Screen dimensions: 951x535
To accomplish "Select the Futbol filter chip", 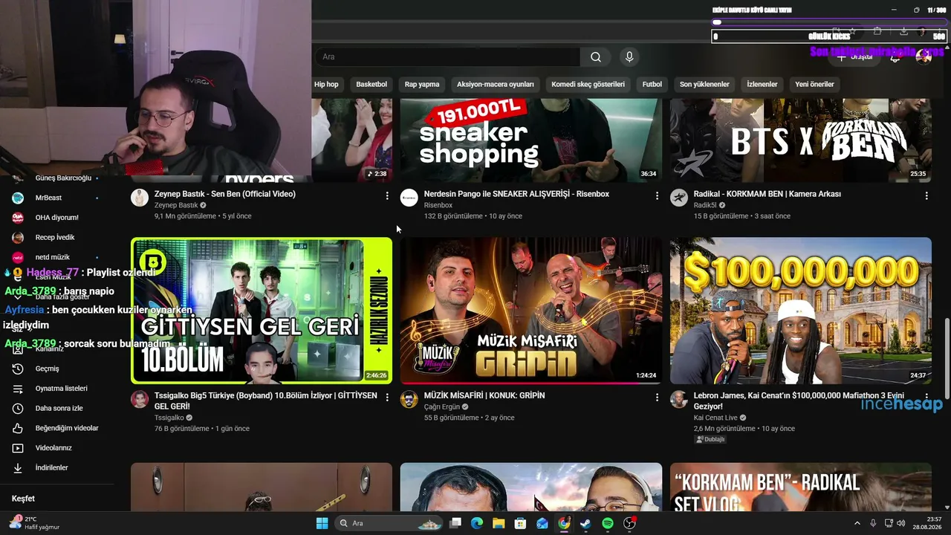I will [x=652, y=85].
